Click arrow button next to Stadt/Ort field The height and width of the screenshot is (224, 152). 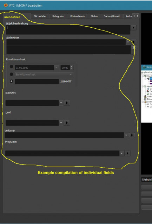pyautogui.click(x=67, y=103)
